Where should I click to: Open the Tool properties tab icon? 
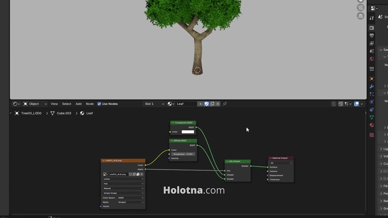point(372,18)
